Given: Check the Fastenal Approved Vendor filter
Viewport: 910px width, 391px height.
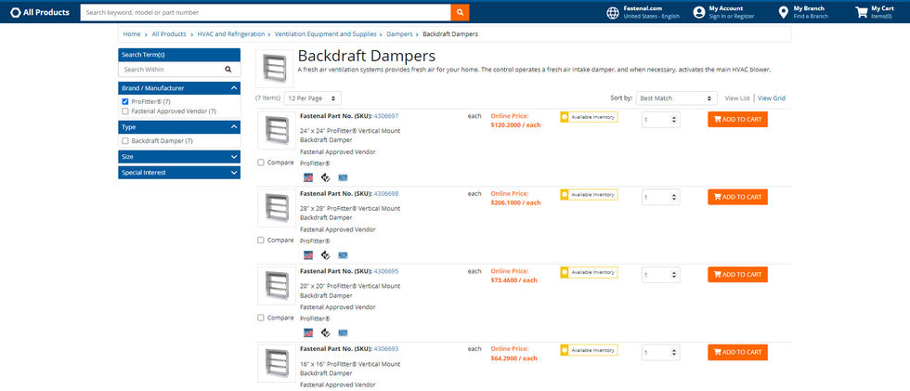Looking at the screenshot, I should (125, 111).
